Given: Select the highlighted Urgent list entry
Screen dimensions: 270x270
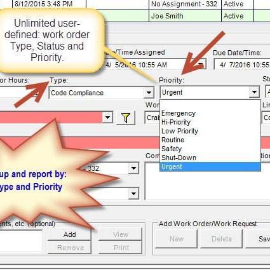Looking at the screenshot, I should tap(210, 166).
